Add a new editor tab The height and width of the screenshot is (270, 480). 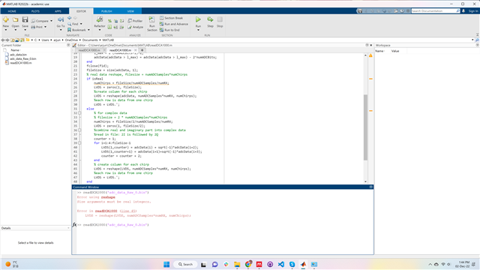tap(142, 50)
